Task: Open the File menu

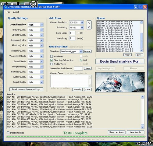Action: (8, 12)
